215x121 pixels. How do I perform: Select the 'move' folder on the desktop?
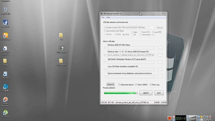click(x=5, y=62)
